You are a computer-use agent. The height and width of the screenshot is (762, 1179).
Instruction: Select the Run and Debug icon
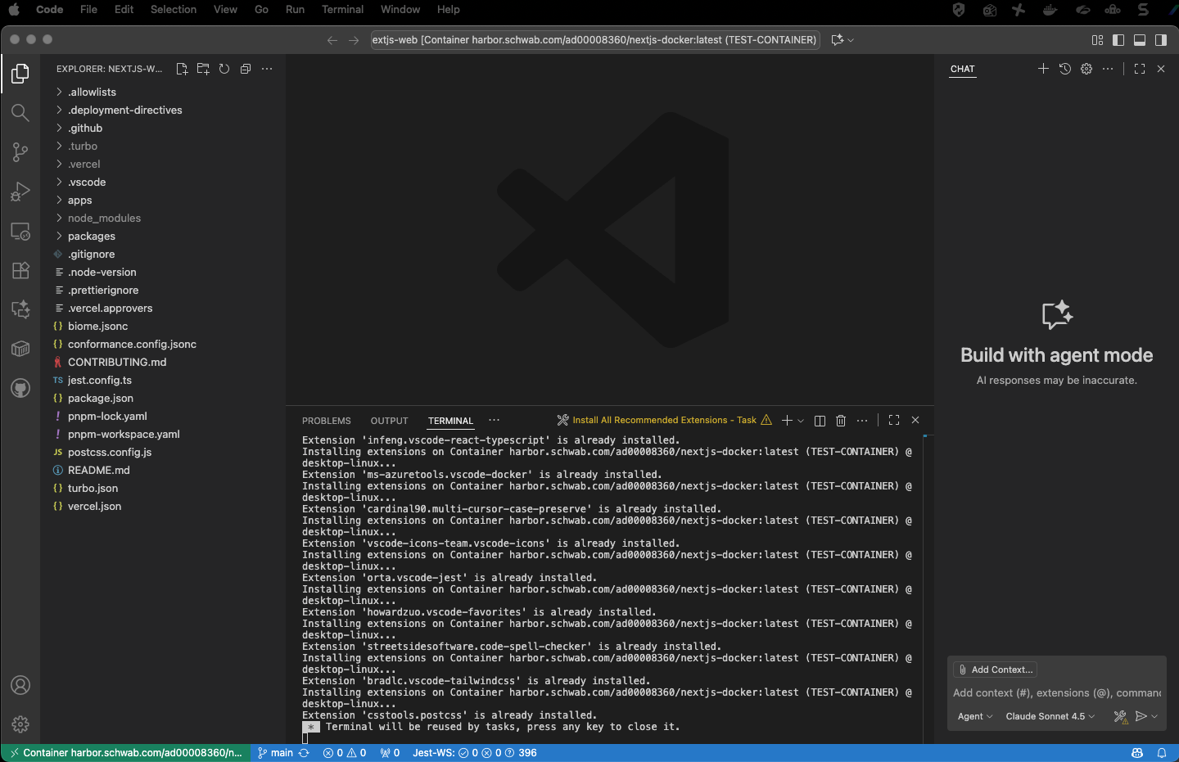tap(20, 192)
